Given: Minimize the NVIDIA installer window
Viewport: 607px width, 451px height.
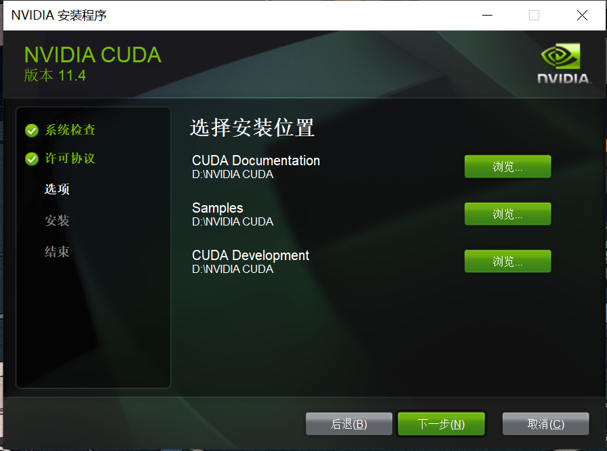Looking at the screenshot, I should pos(487,16).
